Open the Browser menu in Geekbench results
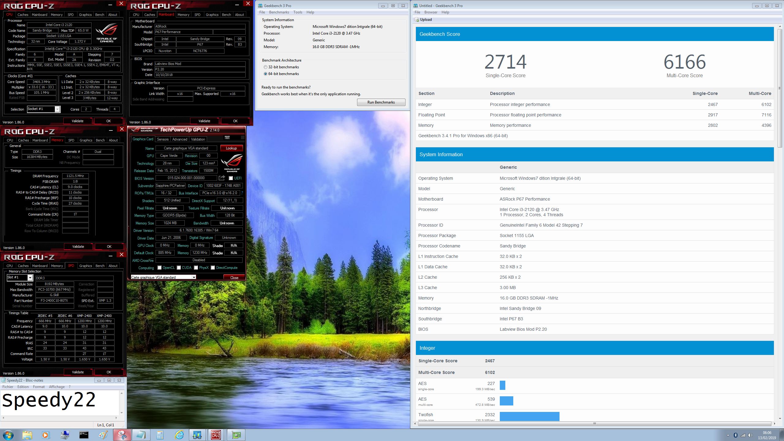The height and width of the screenshot is (441, 784). coord(431,12)
